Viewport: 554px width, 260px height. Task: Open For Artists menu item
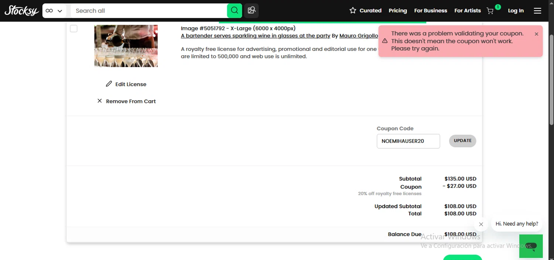point(468,11)
